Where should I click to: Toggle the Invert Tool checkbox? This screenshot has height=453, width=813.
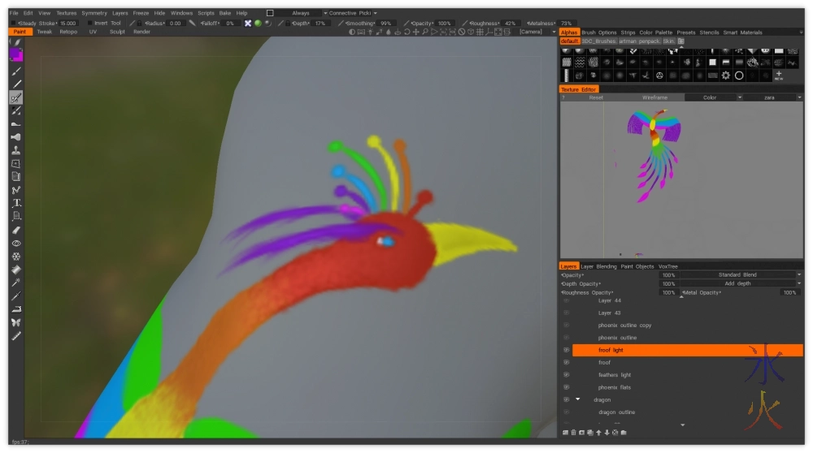(x=89, y=24)
